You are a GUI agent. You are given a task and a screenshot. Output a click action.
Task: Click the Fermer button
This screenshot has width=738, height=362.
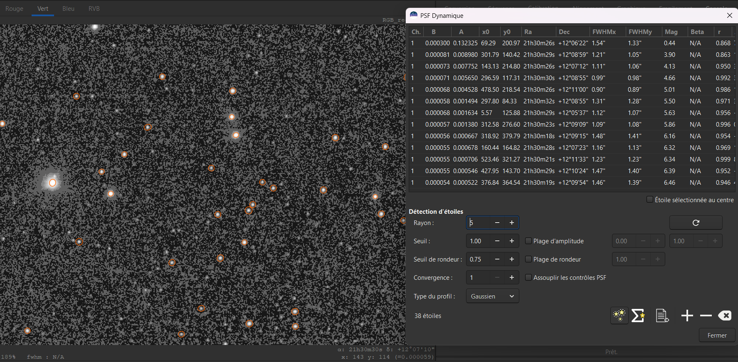point(717,335)
